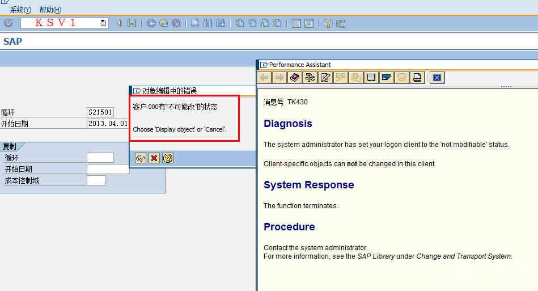Image resolution: width=538 pixels, height=291 pixels.
Task: Click yellow Help button in error dialog
Action: tap(168, 158)
